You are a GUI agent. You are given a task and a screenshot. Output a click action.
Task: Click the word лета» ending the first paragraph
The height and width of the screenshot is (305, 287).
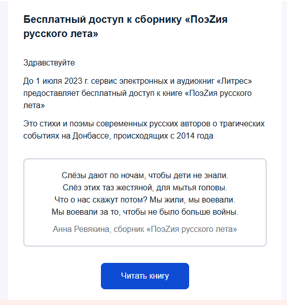coord(34,106)
